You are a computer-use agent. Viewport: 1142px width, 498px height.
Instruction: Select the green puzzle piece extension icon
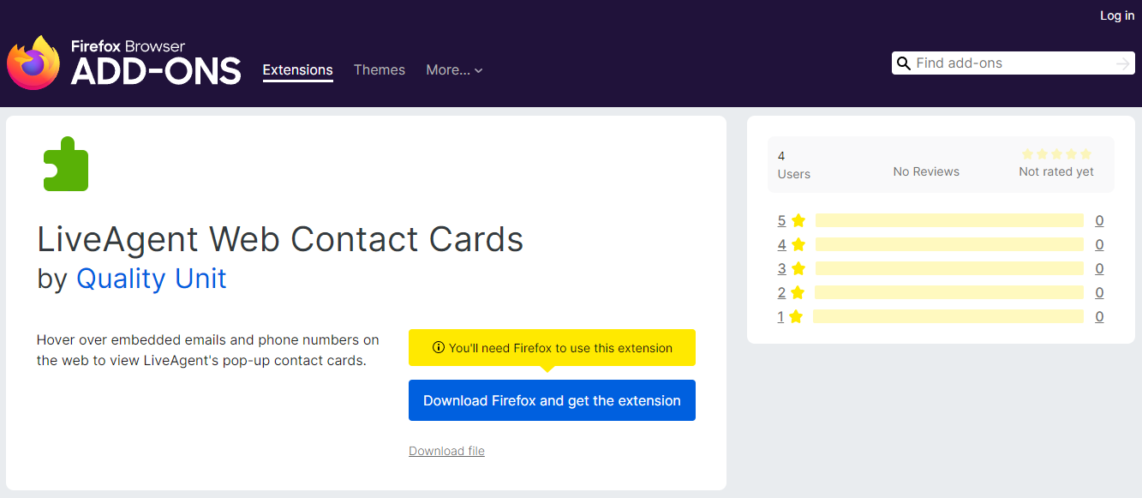pyautogui.click(x=66, y=164)
